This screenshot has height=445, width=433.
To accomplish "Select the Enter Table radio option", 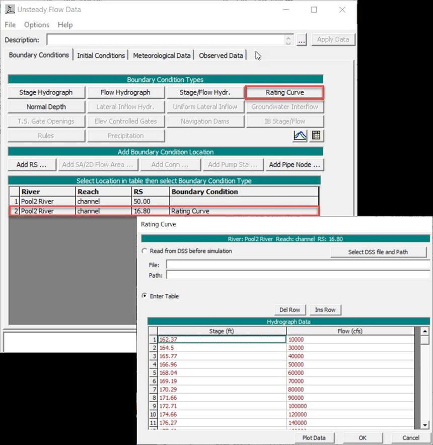I will [x=145, y=296].
